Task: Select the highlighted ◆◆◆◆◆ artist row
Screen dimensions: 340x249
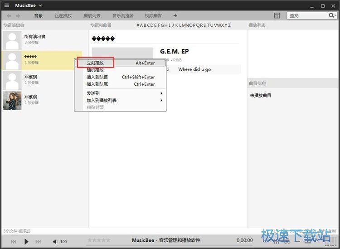Action: (x=42, y=60)
